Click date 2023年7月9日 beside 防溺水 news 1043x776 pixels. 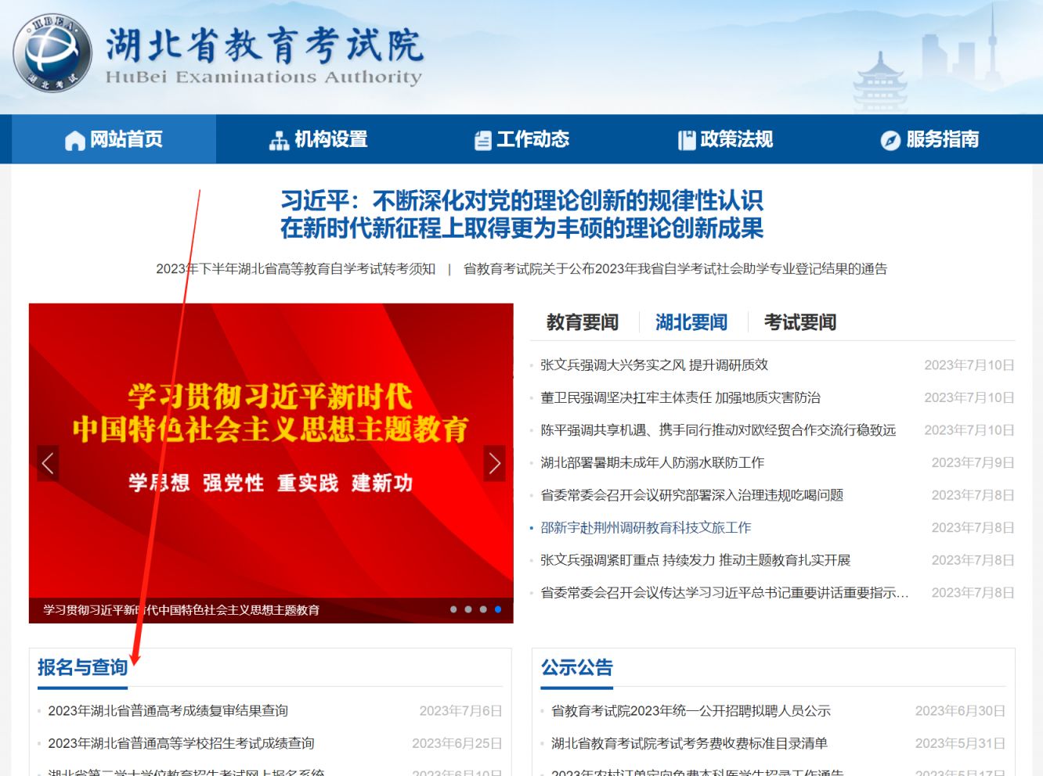click(973, 463)
